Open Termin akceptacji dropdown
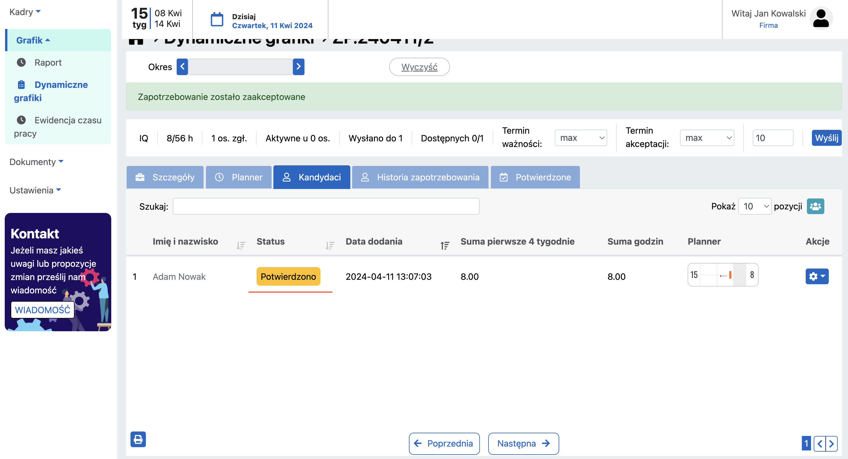The width and height of the screenshot is (848, 459). click(707, 138)
